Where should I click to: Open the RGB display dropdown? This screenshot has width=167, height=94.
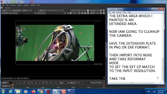tap(27, 10)
